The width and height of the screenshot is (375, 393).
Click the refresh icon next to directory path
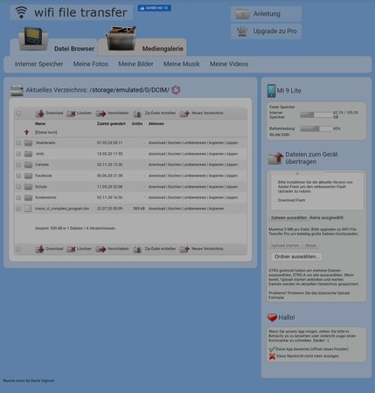(176, 90)
